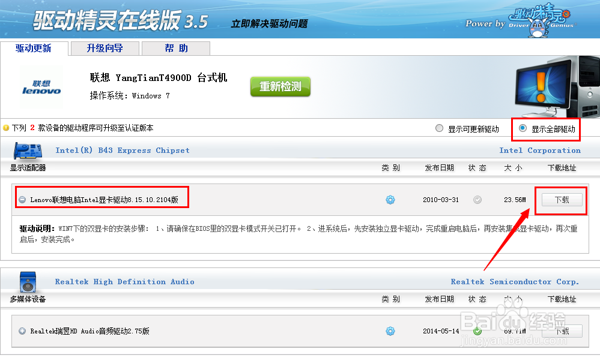The width and height of the screenshot is (600, 361).
Task: Click the size value 23.56M
Action: click(515, 200)
